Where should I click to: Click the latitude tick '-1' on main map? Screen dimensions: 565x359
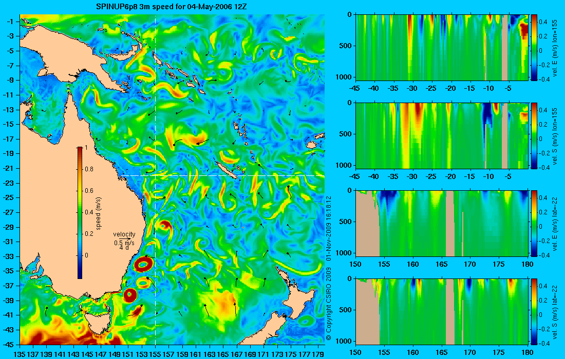(x=10, y=22)
